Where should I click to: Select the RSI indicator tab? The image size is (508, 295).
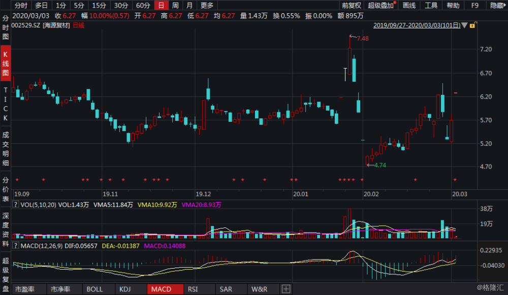pyautogui.click(x=193, y=289)
